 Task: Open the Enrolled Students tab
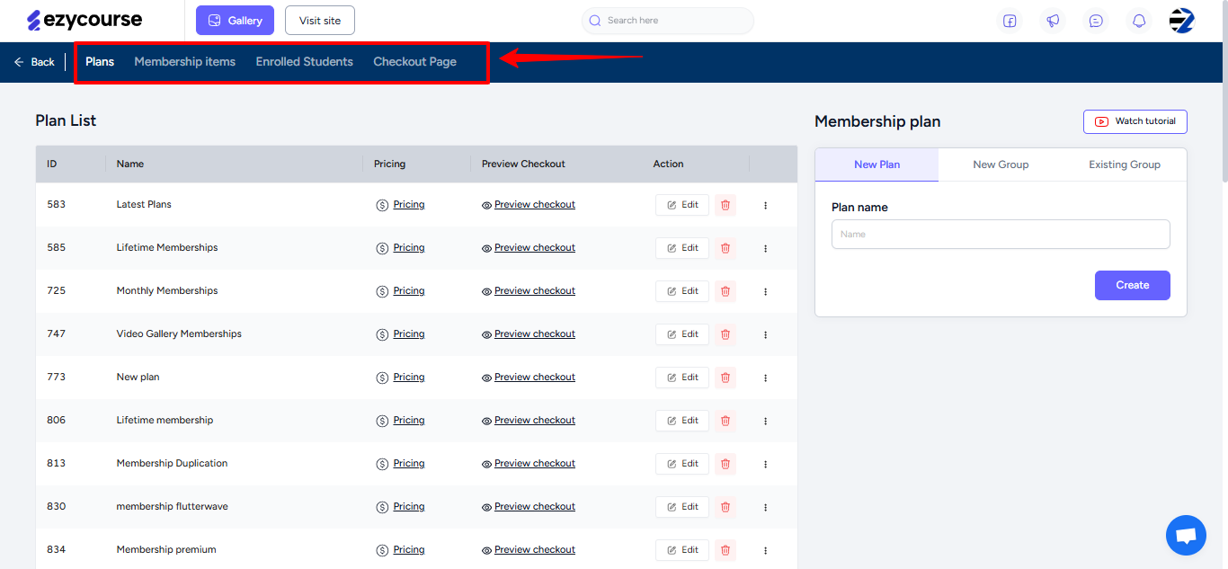(x=305, y=62)
